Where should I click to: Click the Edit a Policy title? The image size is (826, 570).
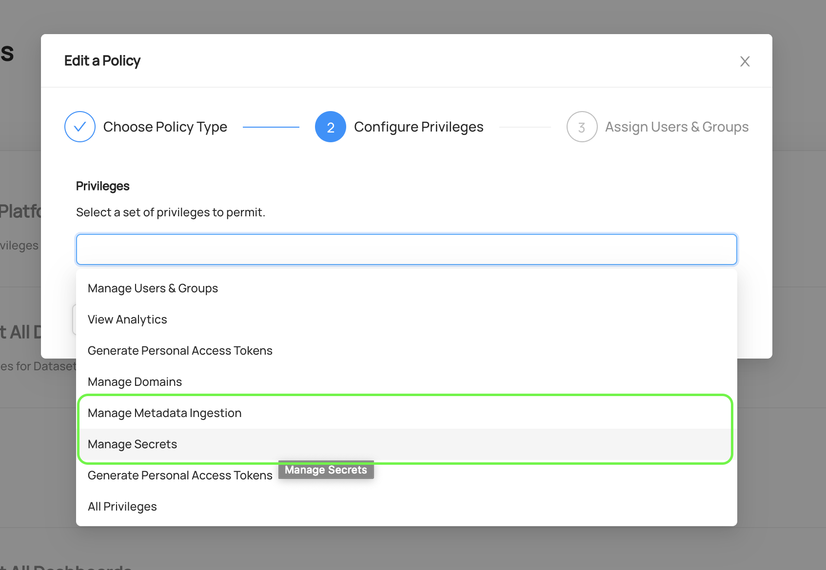(x=102, y=61)
